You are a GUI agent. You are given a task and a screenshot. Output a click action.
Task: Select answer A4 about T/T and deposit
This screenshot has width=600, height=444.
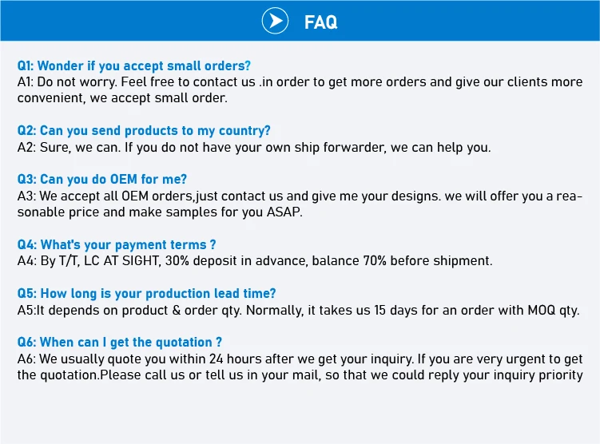click(x=255, y=261)
